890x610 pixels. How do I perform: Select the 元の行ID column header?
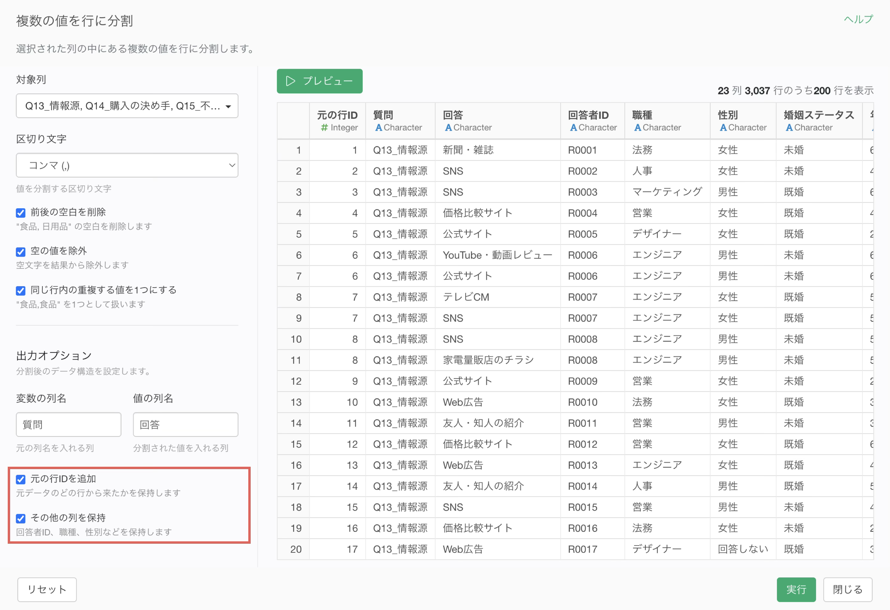point(337,121)
